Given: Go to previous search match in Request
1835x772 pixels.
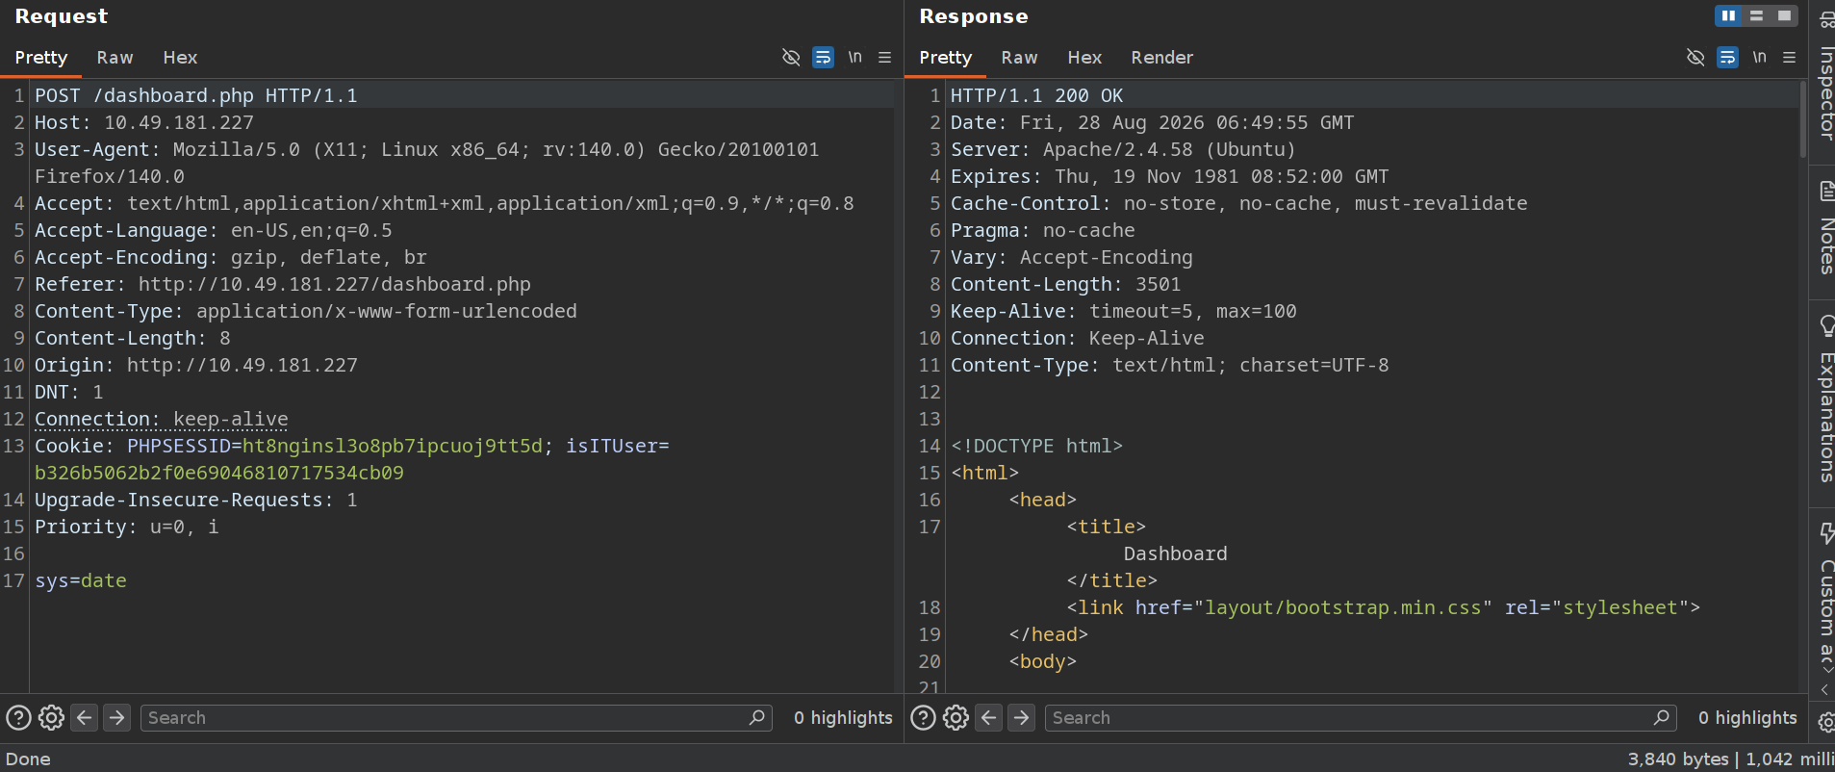Looking at the screenshot, I should 85,718.
